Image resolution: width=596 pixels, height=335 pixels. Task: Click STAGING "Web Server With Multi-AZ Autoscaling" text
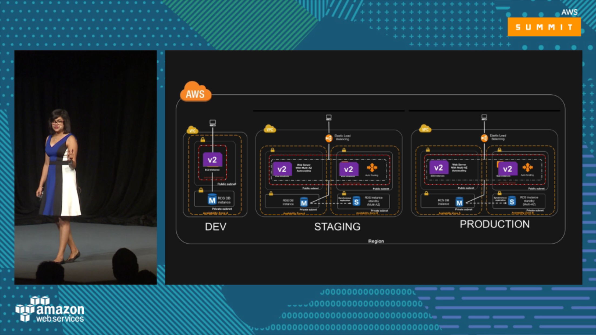(x=304, y=168)
